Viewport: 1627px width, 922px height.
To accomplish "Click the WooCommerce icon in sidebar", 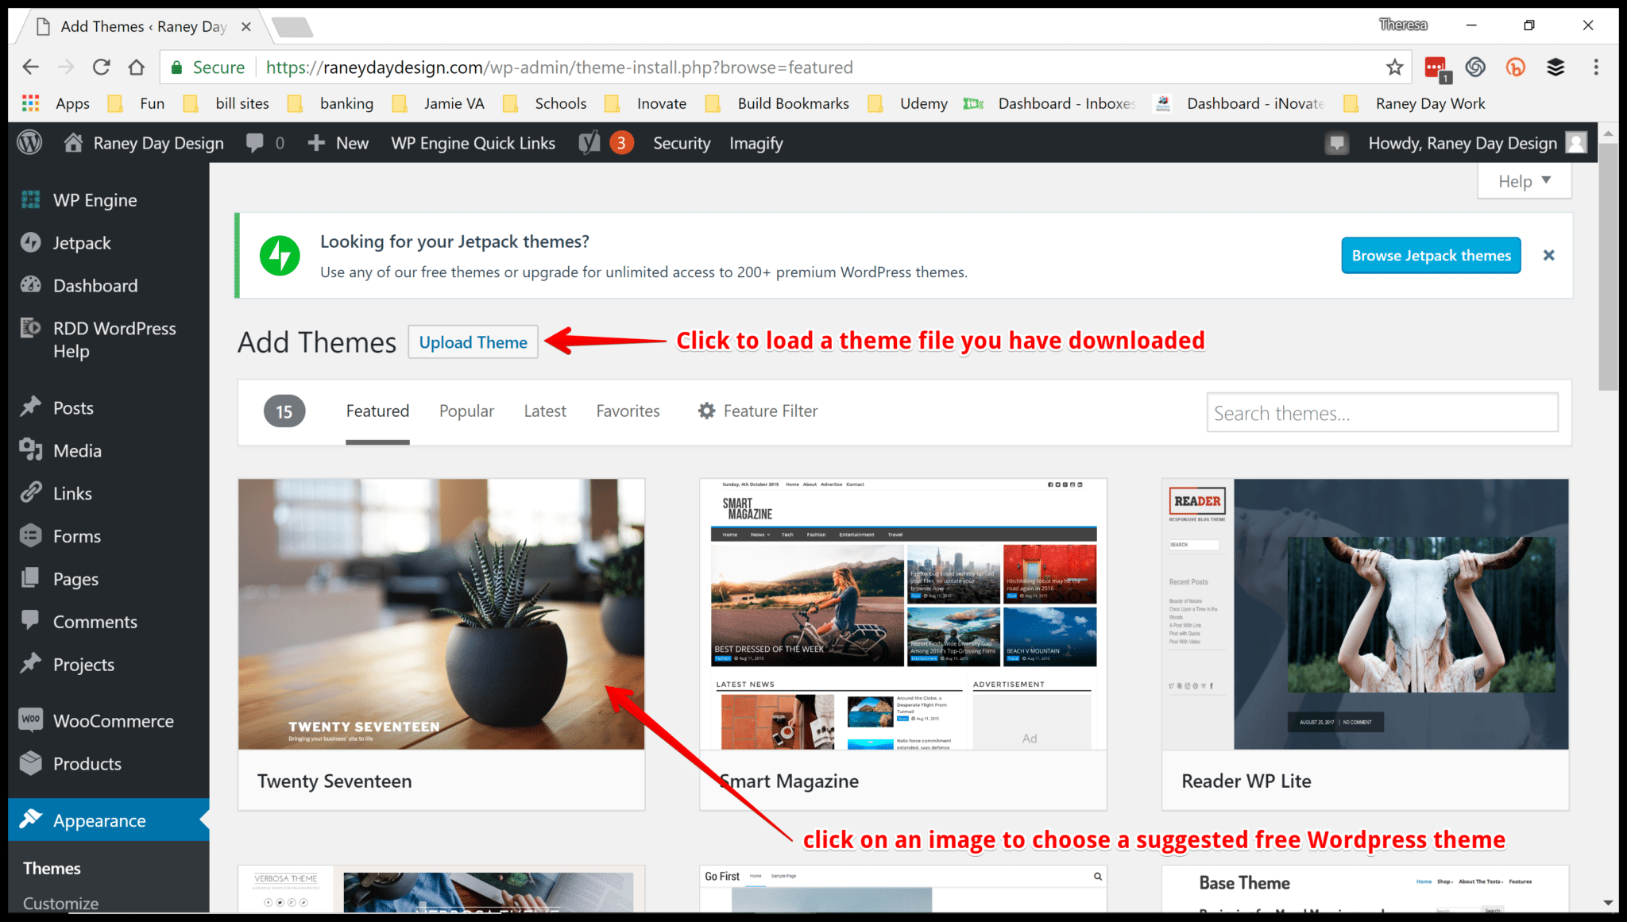I will [x=31, y=719].
